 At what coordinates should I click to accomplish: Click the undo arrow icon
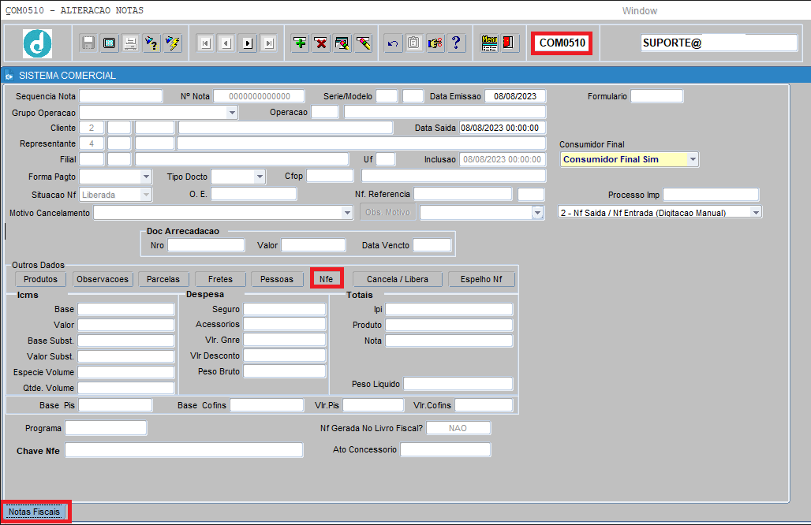click(x=393, y=43)
